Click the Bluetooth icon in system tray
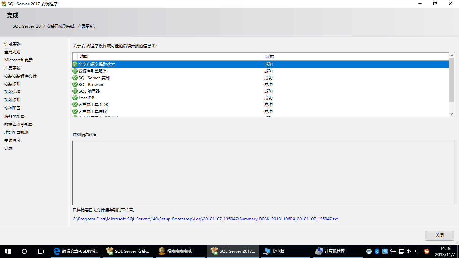Image resolution: width=459 pixels, height=258 pixels. pos(377,251)
